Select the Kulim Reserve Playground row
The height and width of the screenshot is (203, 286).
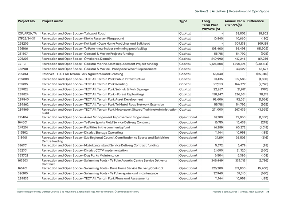coord(92,39)
